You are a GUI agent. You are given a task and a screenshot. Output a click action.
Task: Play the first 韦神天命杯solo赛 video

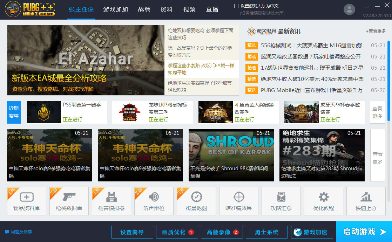coord(49,155)
